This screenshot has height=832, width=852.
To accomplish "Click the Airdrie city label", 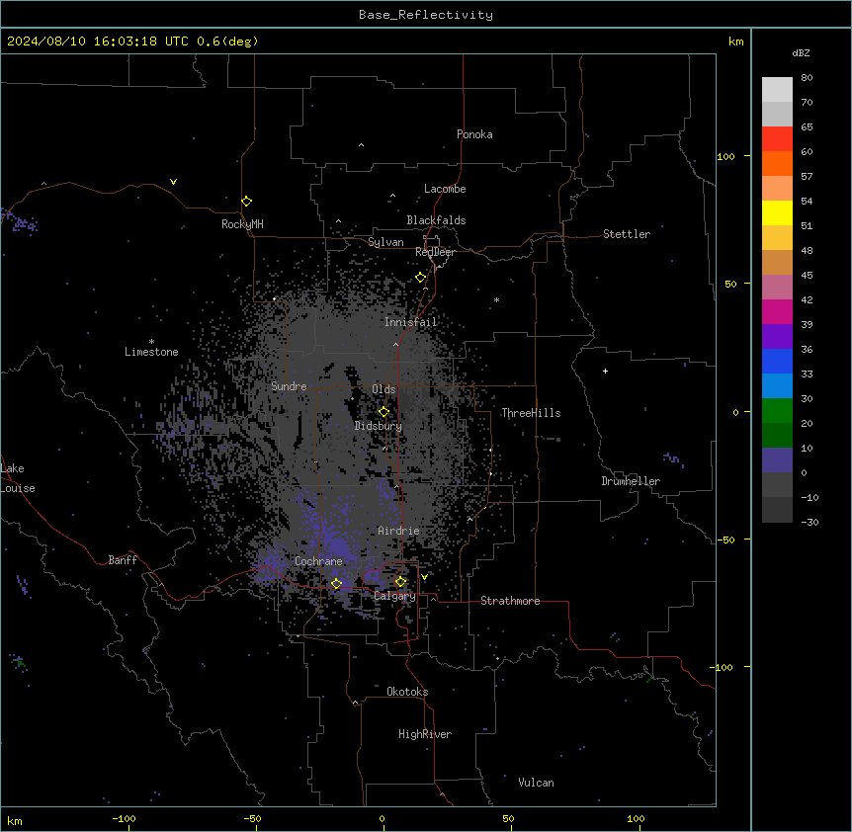I will point(399,531).
